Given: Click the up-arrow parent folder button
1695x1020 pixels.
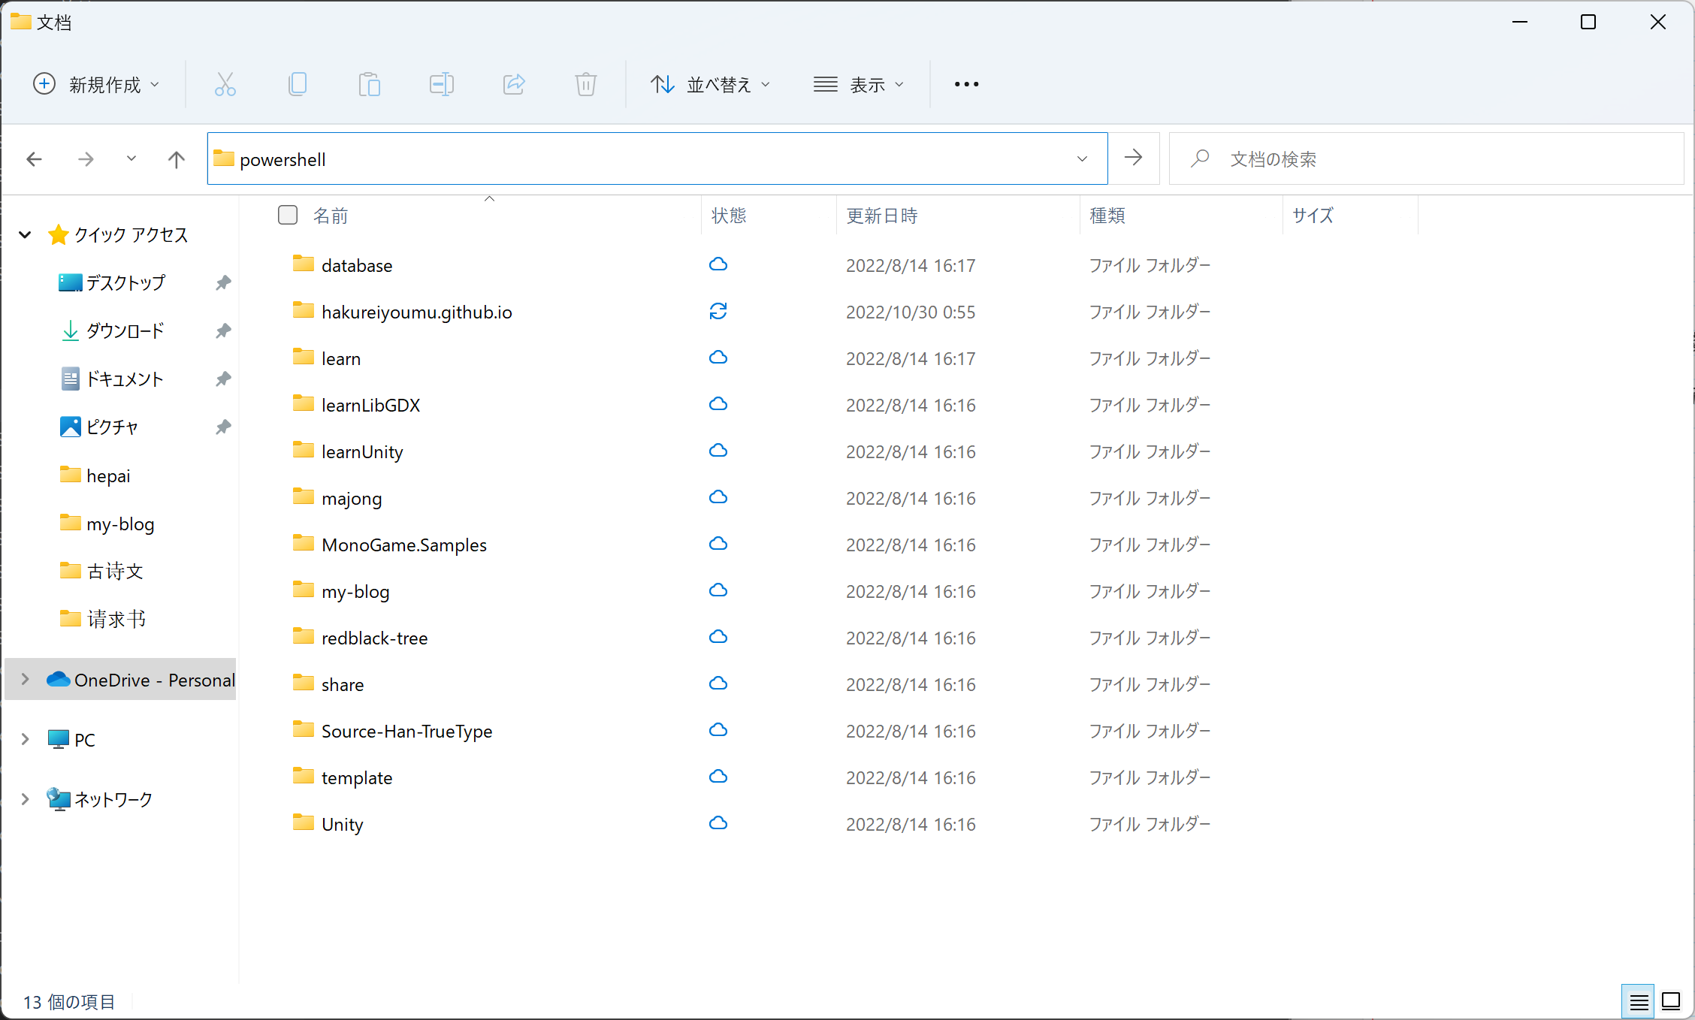Looking at the screenshot, I should click(176, 159).
